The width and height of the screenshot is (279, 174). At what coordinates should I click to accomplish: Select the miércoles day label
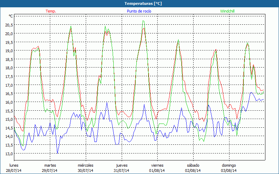[85, 165]
